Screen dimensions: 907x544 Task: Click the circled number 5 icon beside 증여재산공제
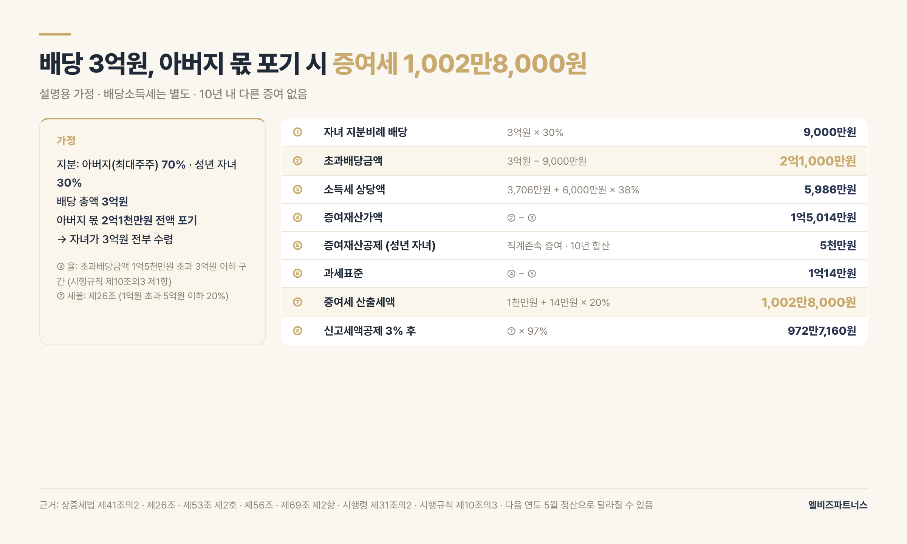coord(297,246)
